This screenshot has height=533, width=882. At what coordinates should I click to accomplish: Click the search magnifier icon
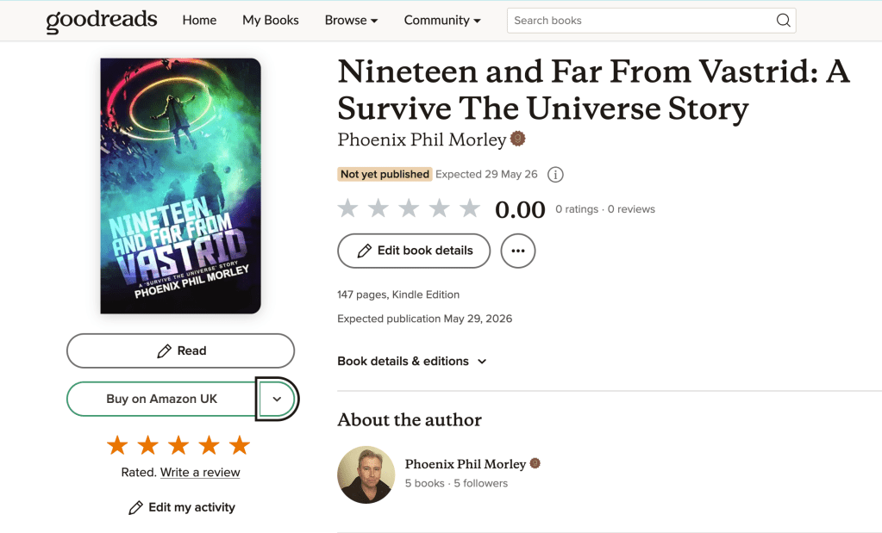point(783,20)
